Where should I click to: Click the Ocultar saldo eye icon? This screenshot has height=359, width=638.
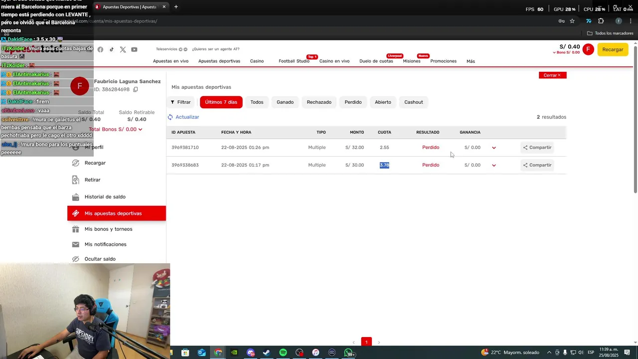tap(75, 259)
